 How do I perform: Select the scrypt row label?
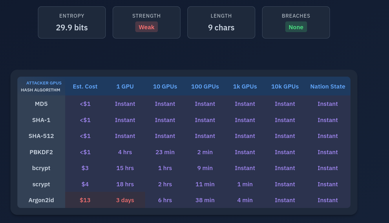tap(41, 184)
